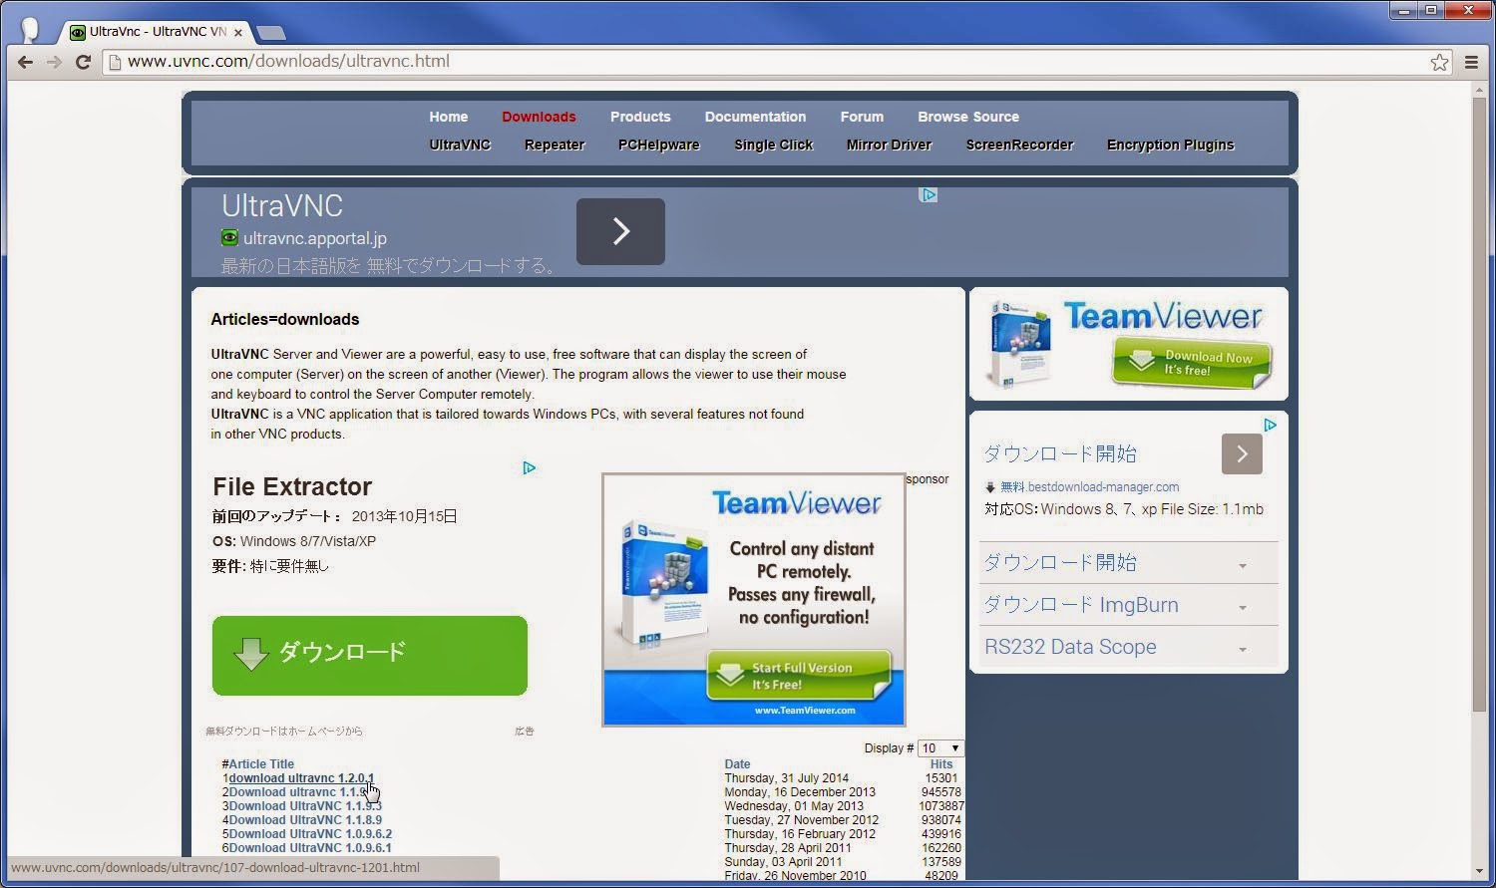Open the Browse Source menu item
Image resolution: width=1496 pixels, height=888 pixels.
[968, 117]
